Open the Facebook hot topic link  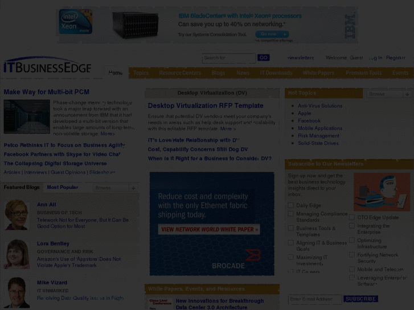click(309, 121)
